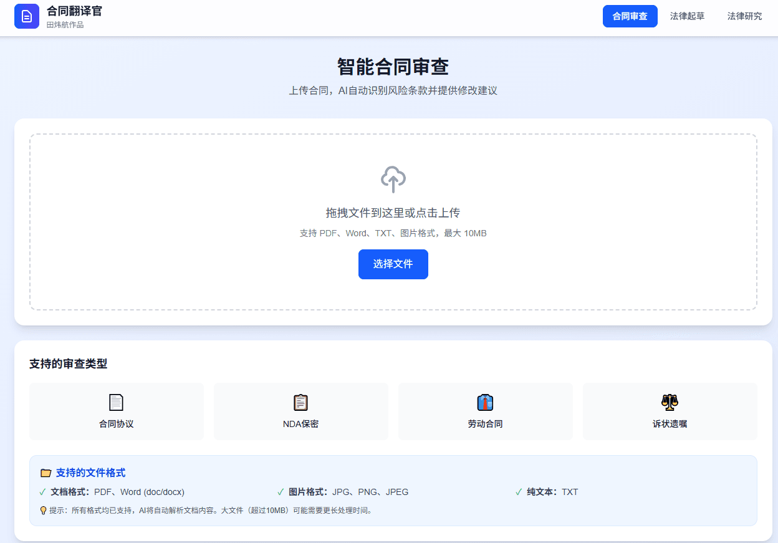Click the 支持的审查类型 section title

[69, 364]
